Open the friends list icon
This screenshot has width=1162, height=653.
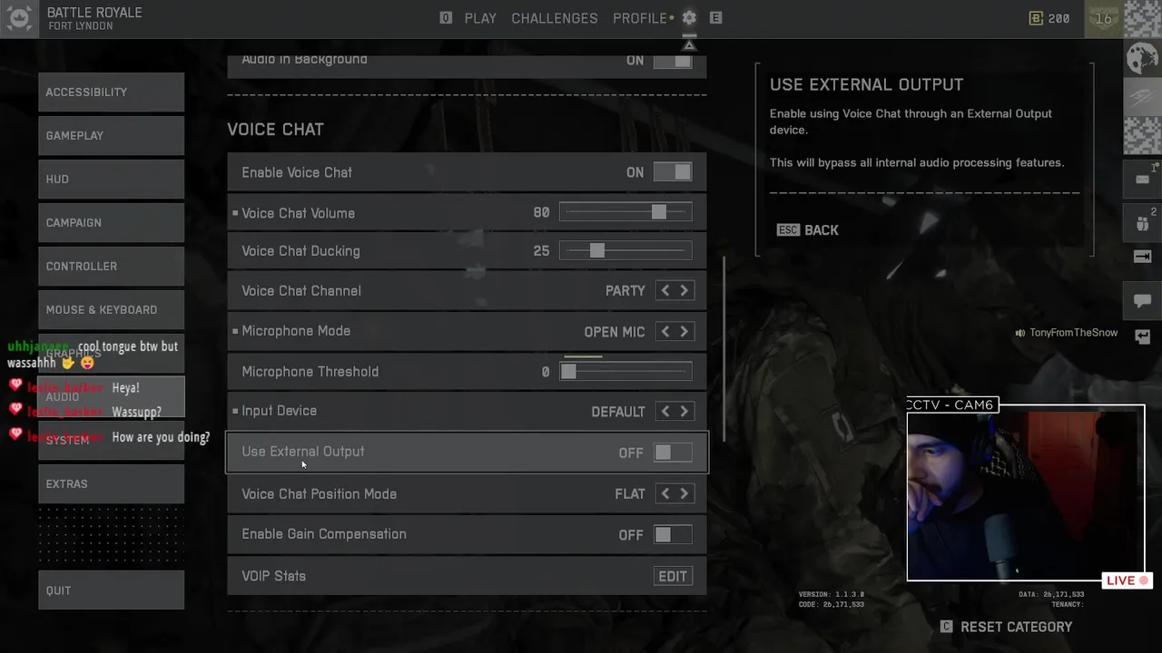(1142, 223)
